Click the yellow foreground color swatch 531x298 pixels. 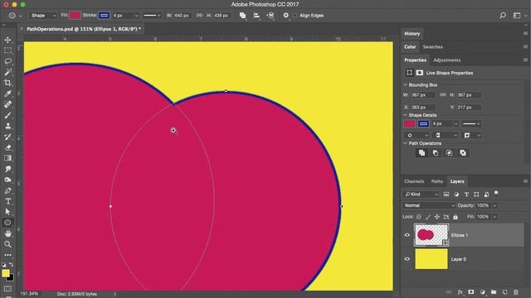pyautogui.click(x=6, y=273)
